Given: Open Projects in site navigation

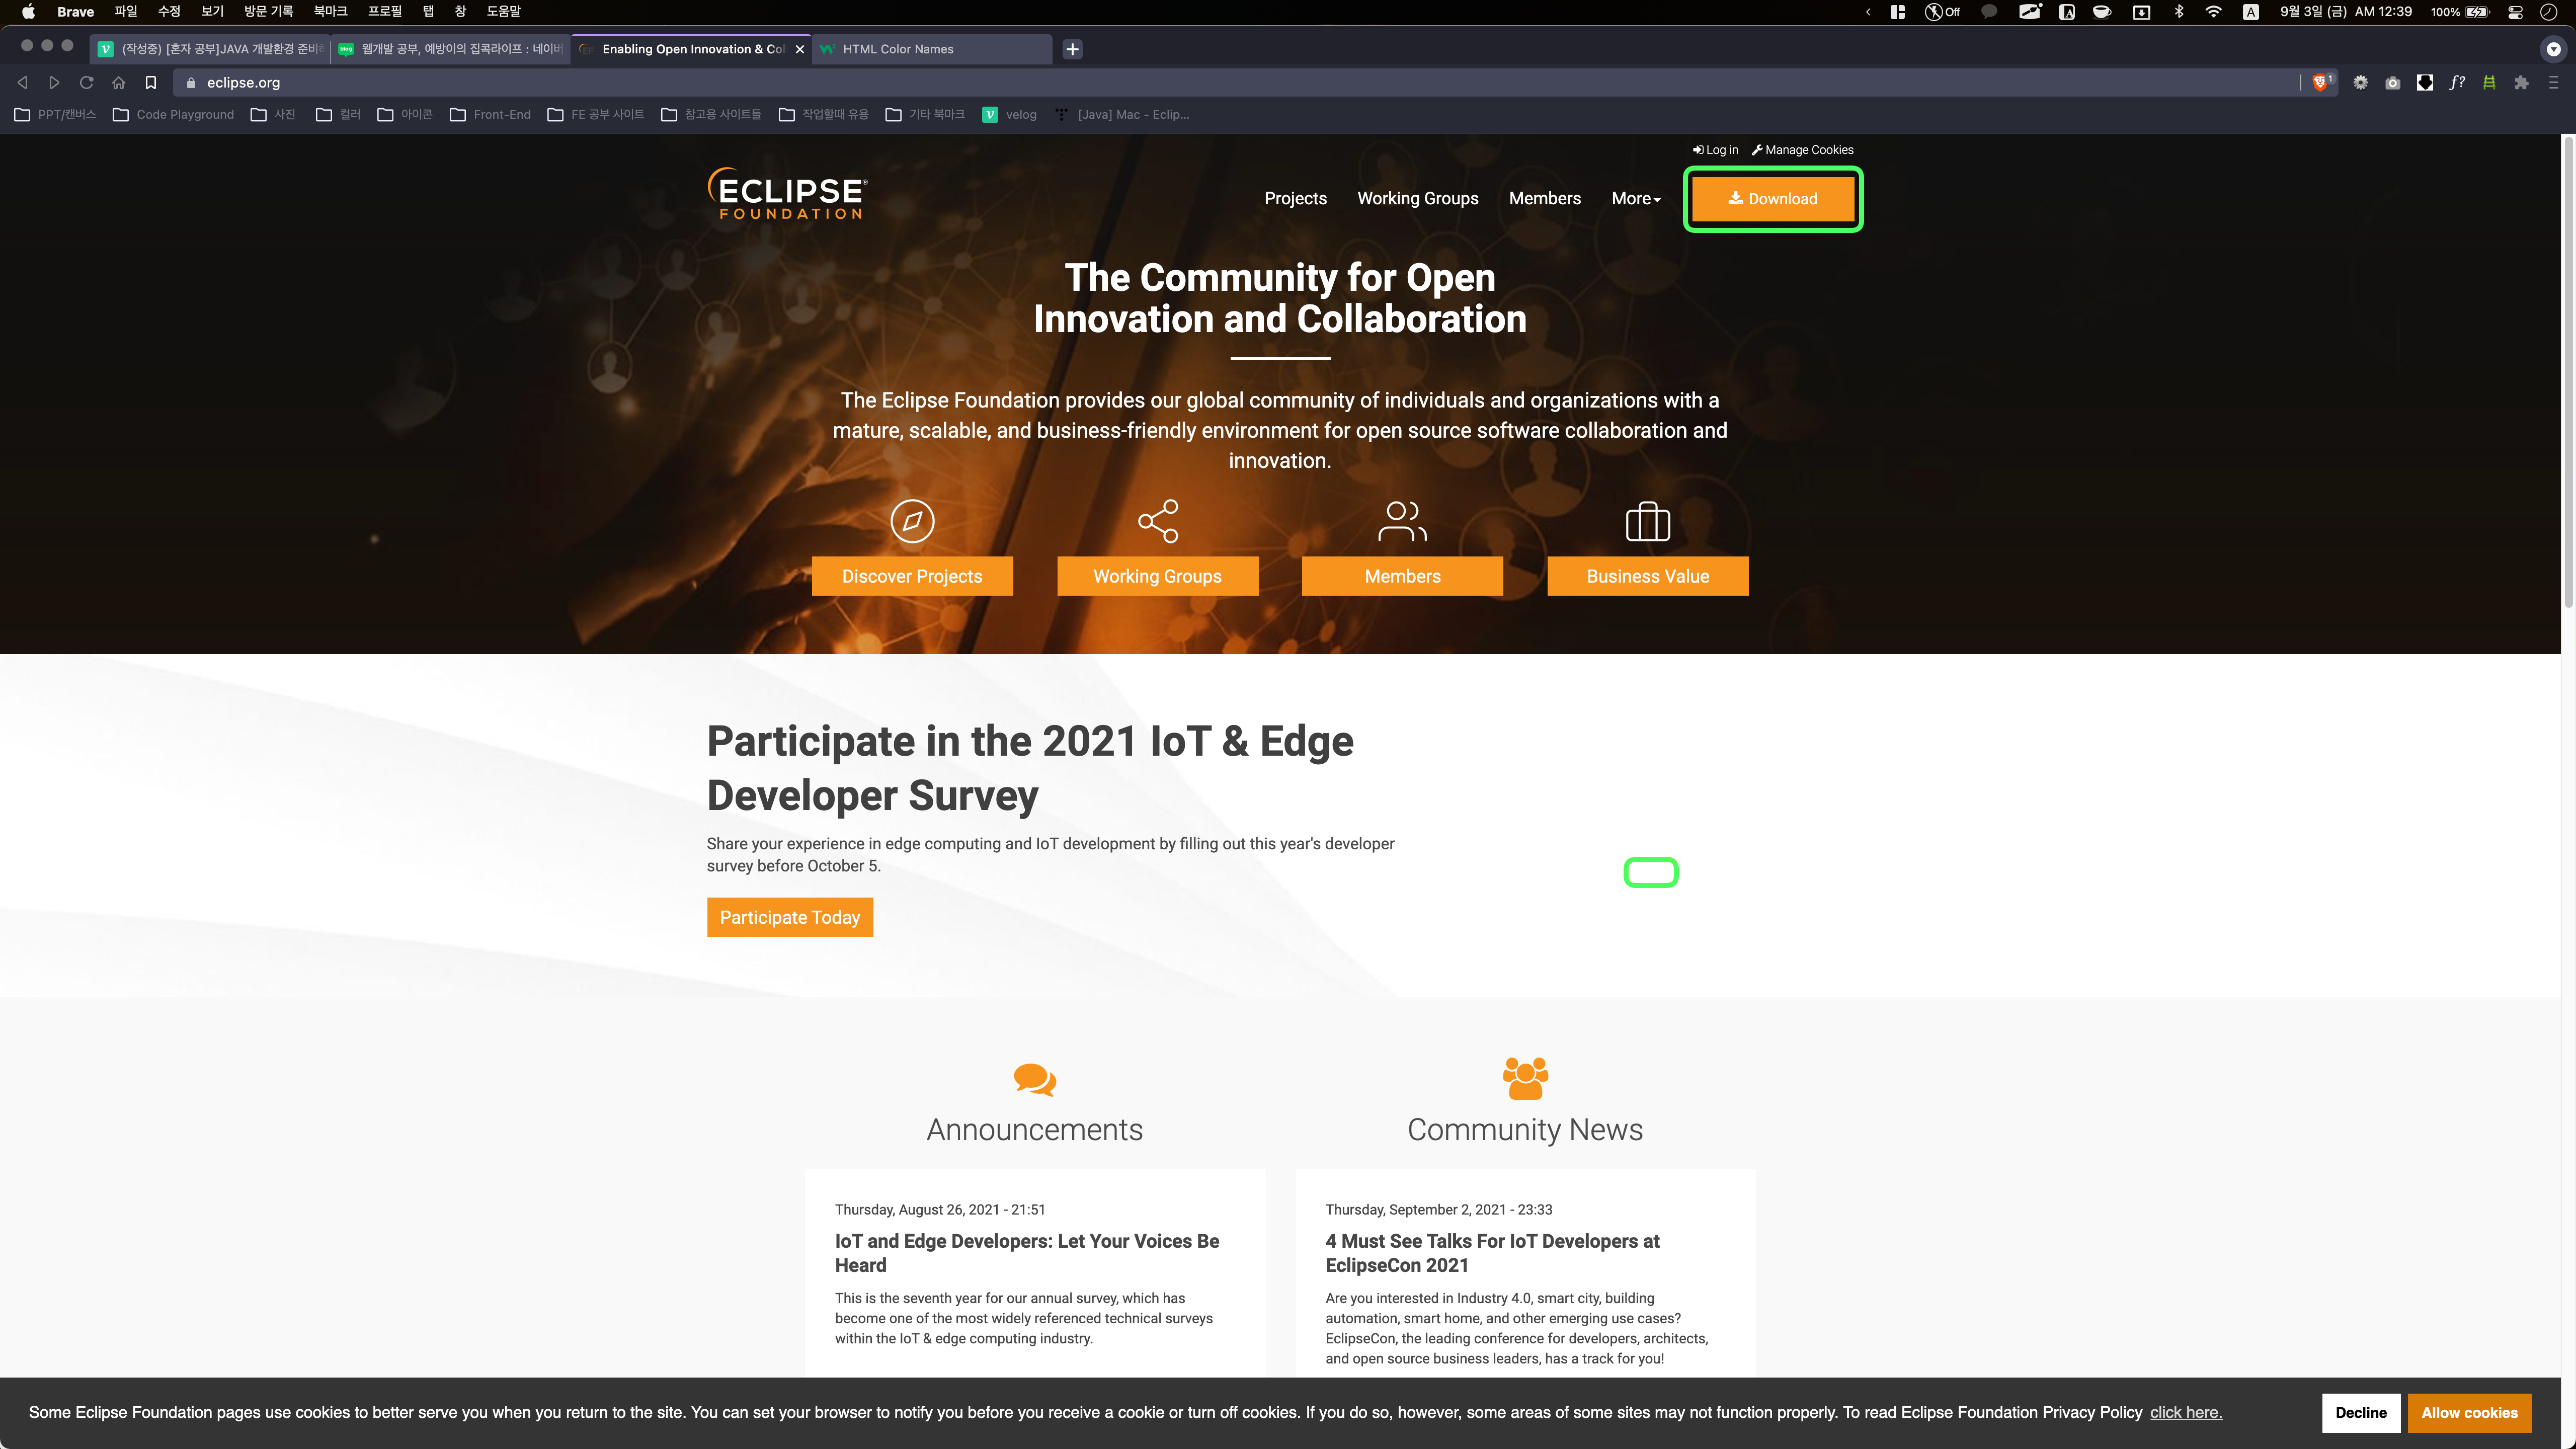Looking at the screenshot, I should [x=1295, y=199].
